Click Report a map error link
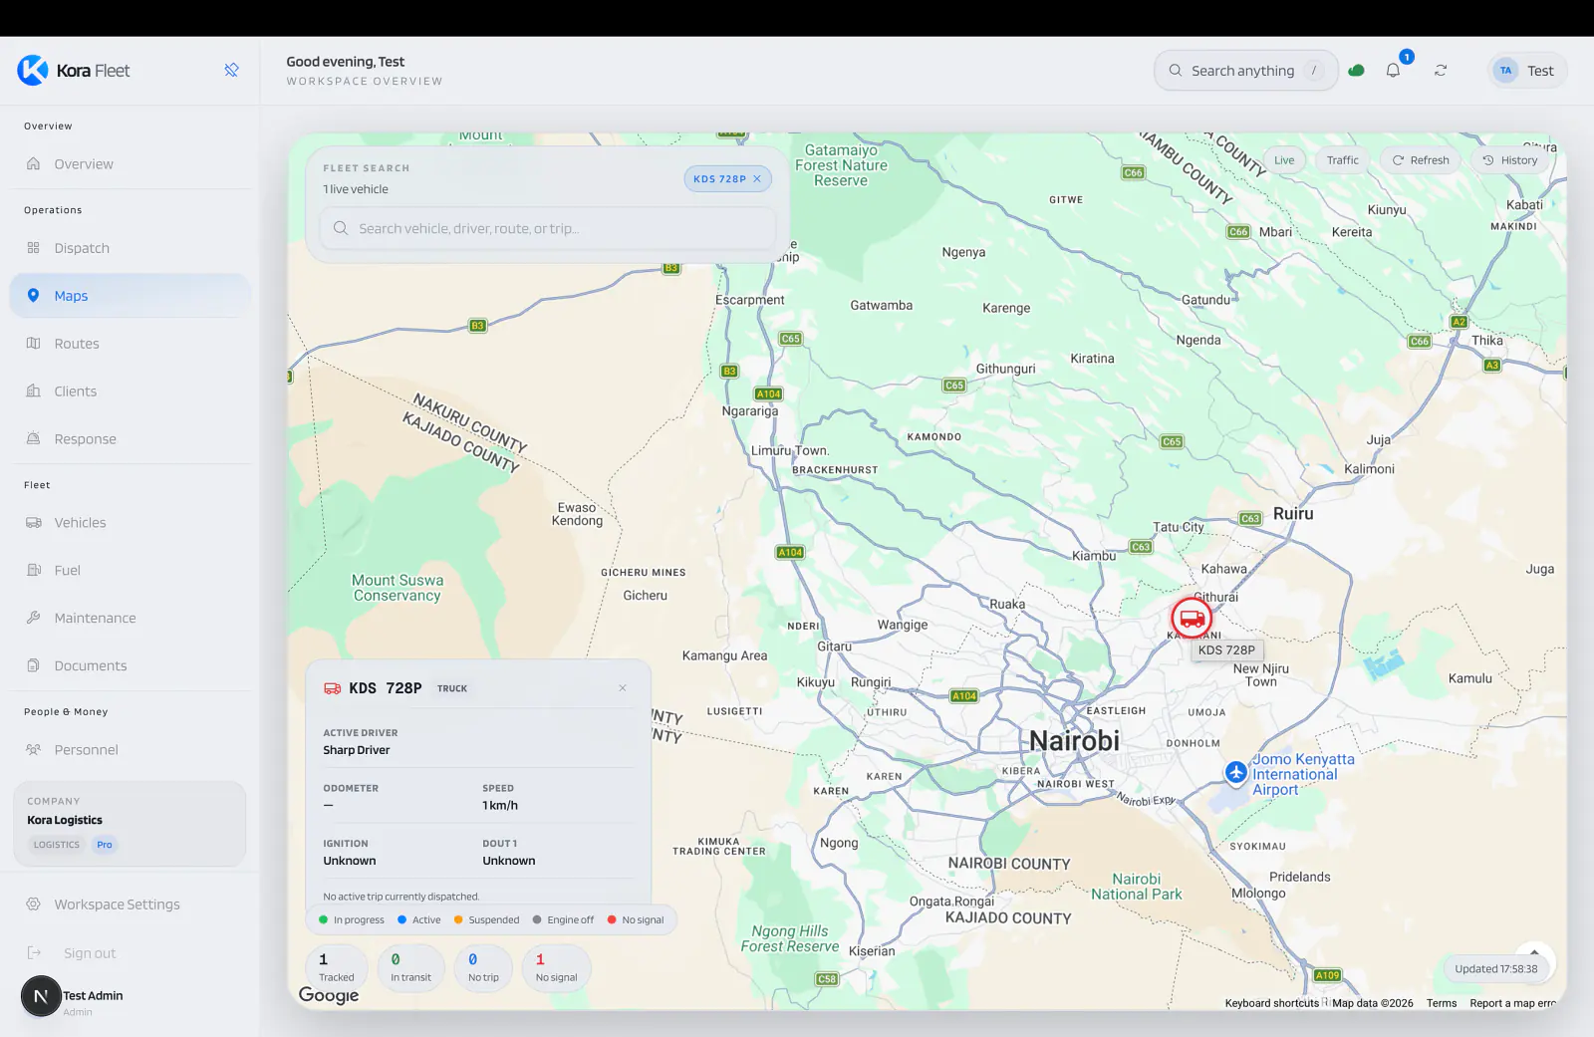 pos(1512,1003)
